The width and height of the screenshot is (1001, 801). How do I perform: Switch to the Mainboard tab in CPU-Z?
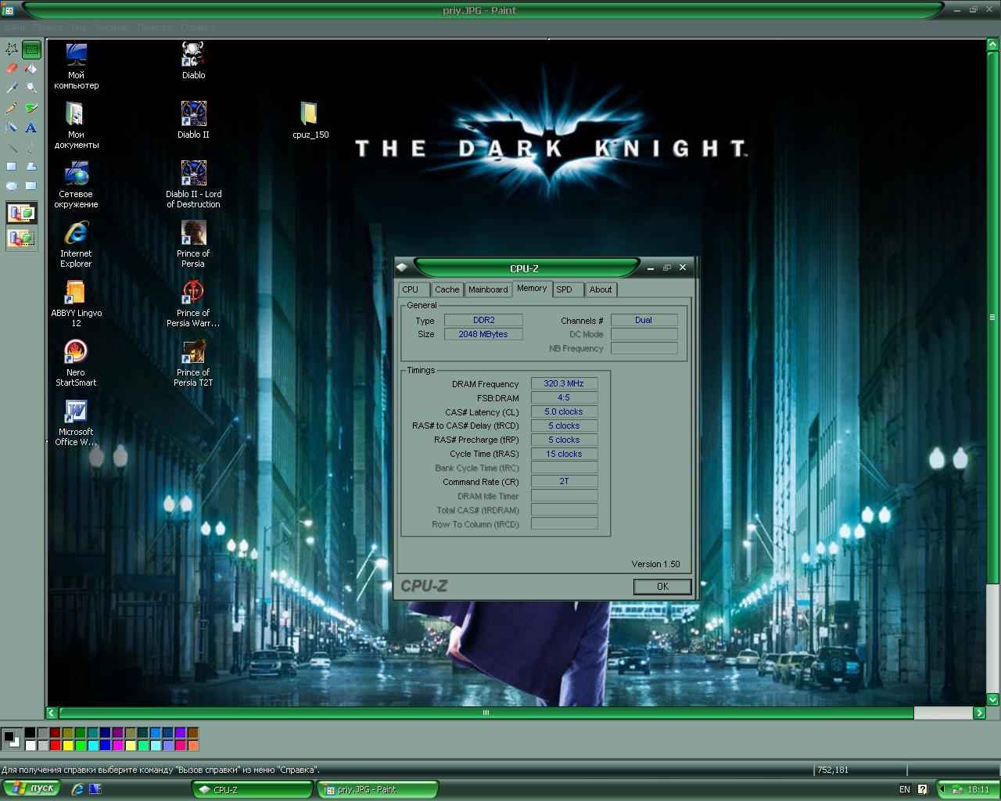(x=488, y=289)
